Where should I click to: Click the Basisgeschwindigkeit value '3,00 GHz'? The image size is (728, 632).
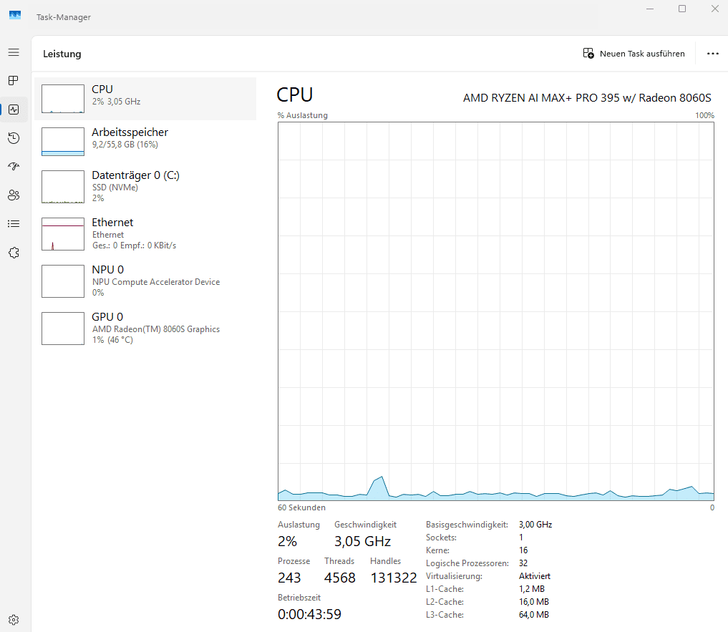535,524
